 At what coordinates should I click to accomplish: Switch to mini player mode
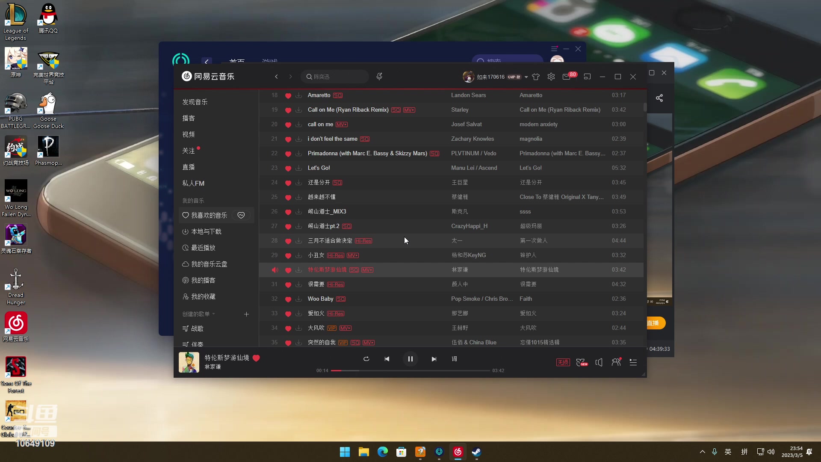coord(587,76)
